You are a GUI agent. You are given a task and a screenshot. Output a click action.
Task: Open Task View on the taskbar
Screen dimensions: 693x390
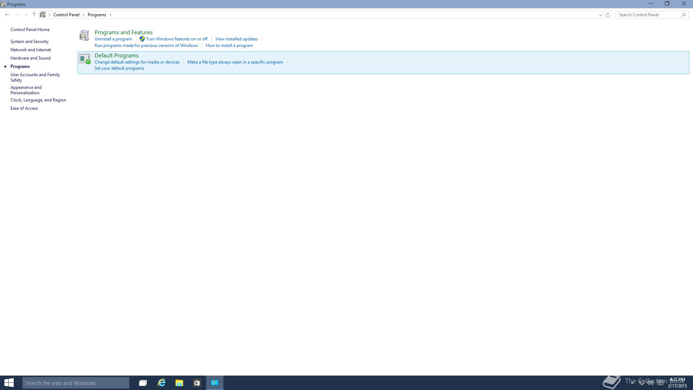point(143,383)
